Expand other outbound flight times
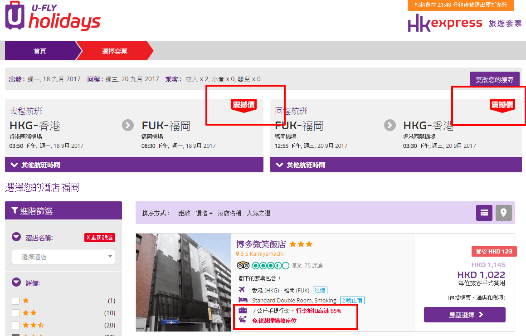The width and height of the screenshot is (526, 336). (x=134, y=165)
